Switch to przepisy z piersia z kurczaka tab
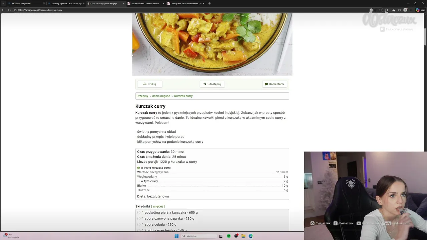Image resolution: width=427 pixels, height=240 pixels. point(66,3)
